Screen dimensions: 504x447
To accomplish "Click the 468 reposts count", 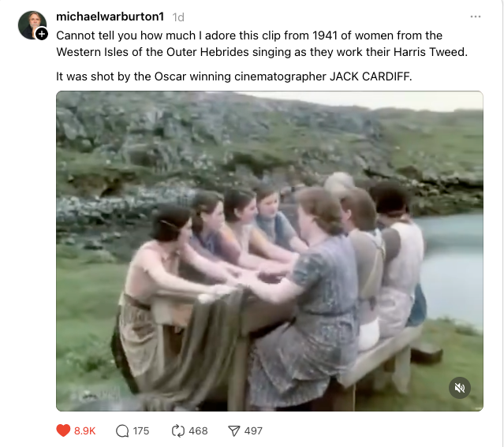I will (198, 431).
